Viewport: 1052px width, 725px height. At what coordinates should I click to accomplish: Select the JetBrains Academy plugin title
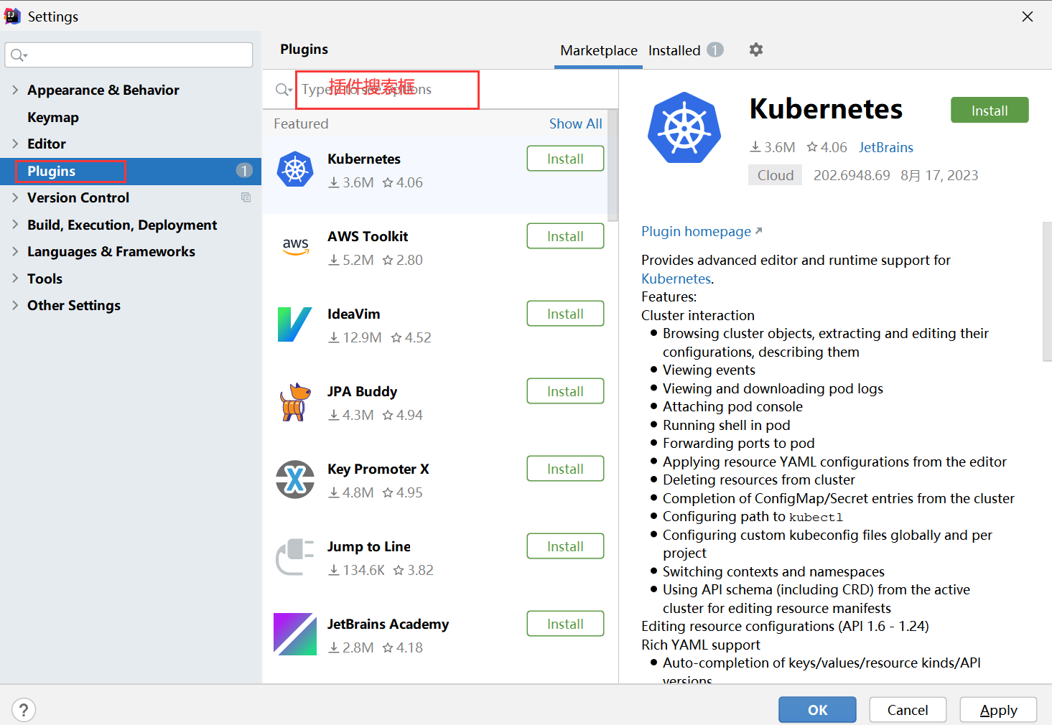[x=388, y=624]
